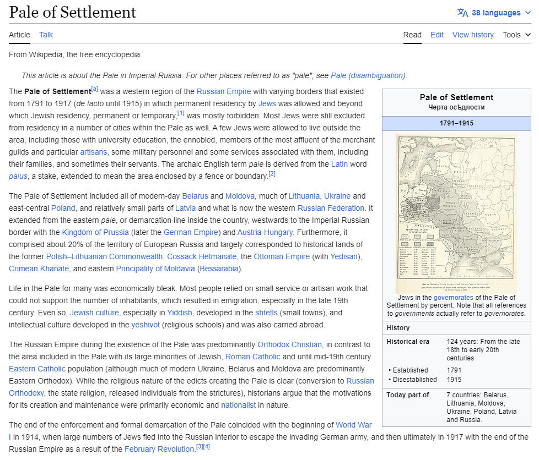The height and width of the screenshot is (460, 539).
Task: Open the Yiddish link
Action: pyautogui.click(x=180, y=313)
